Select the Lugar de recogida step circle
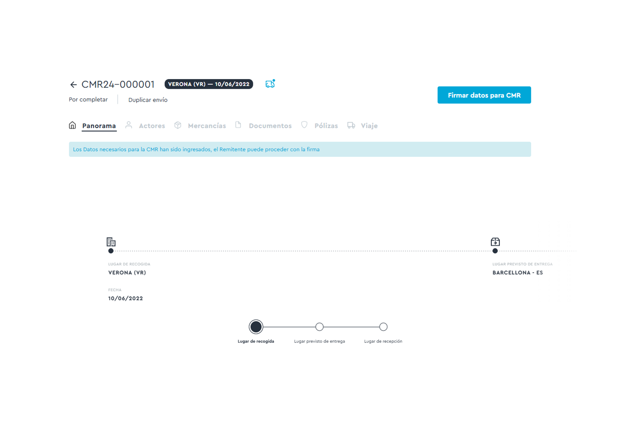Image resolution: width=619 pixels, height=427 pixels. 256,327
